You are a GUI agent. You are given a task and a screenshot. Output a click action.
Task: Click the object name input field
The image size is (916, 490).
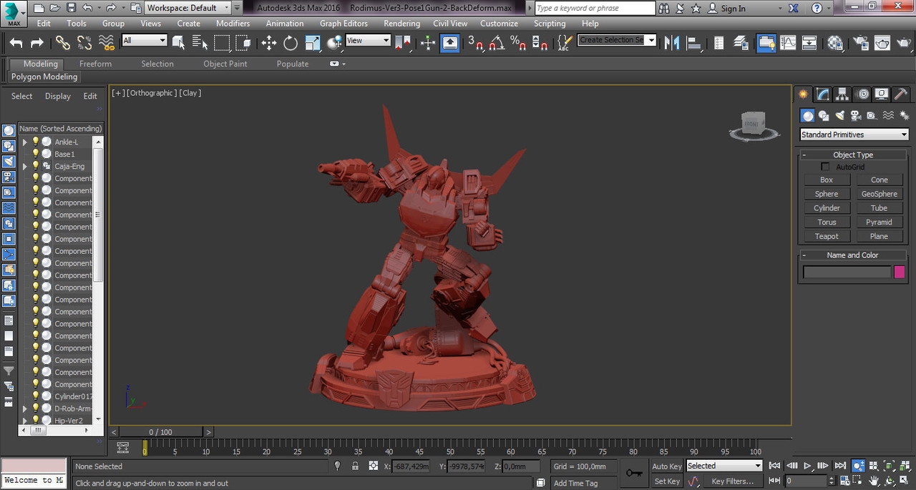[847, 272]
